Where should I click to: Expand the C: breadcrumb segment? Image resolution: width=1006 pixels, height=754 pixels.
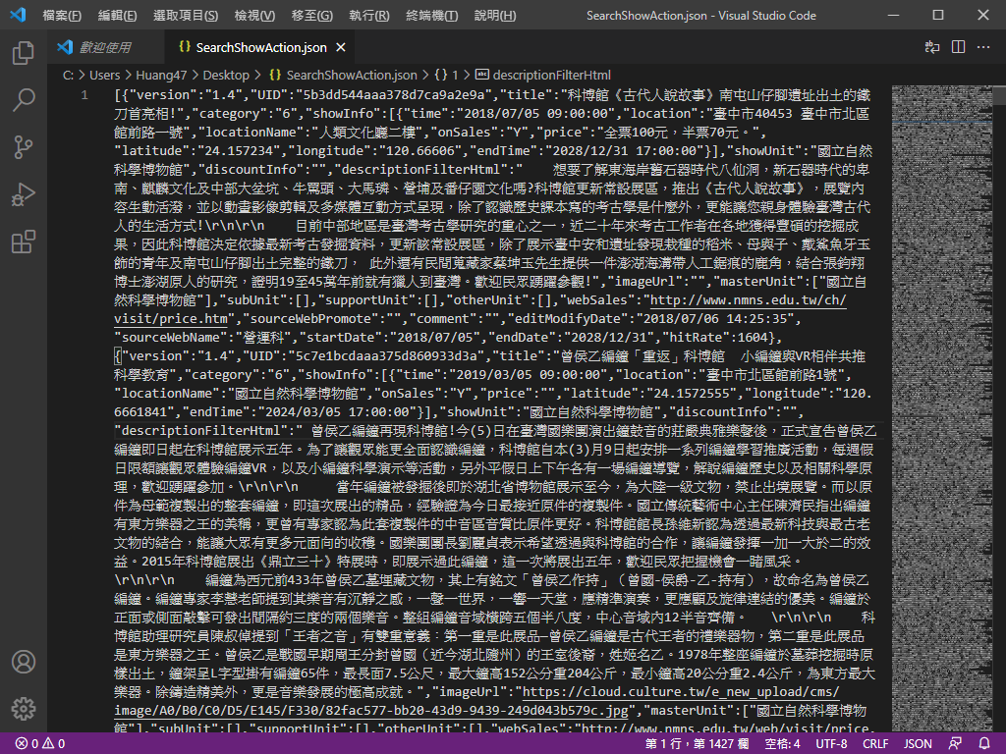(68, 75)
